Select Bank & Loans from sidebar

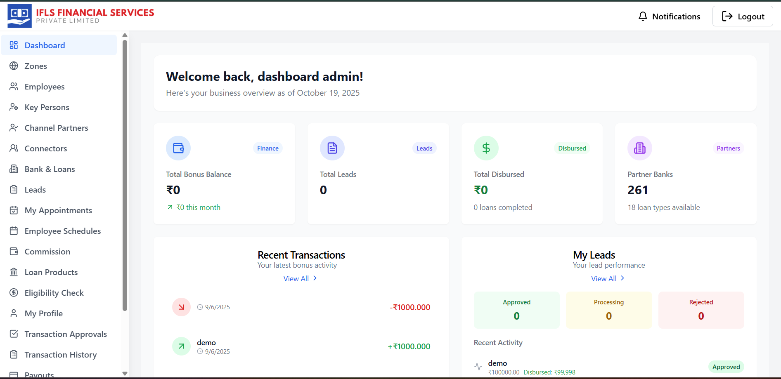[x=50, y=169]
